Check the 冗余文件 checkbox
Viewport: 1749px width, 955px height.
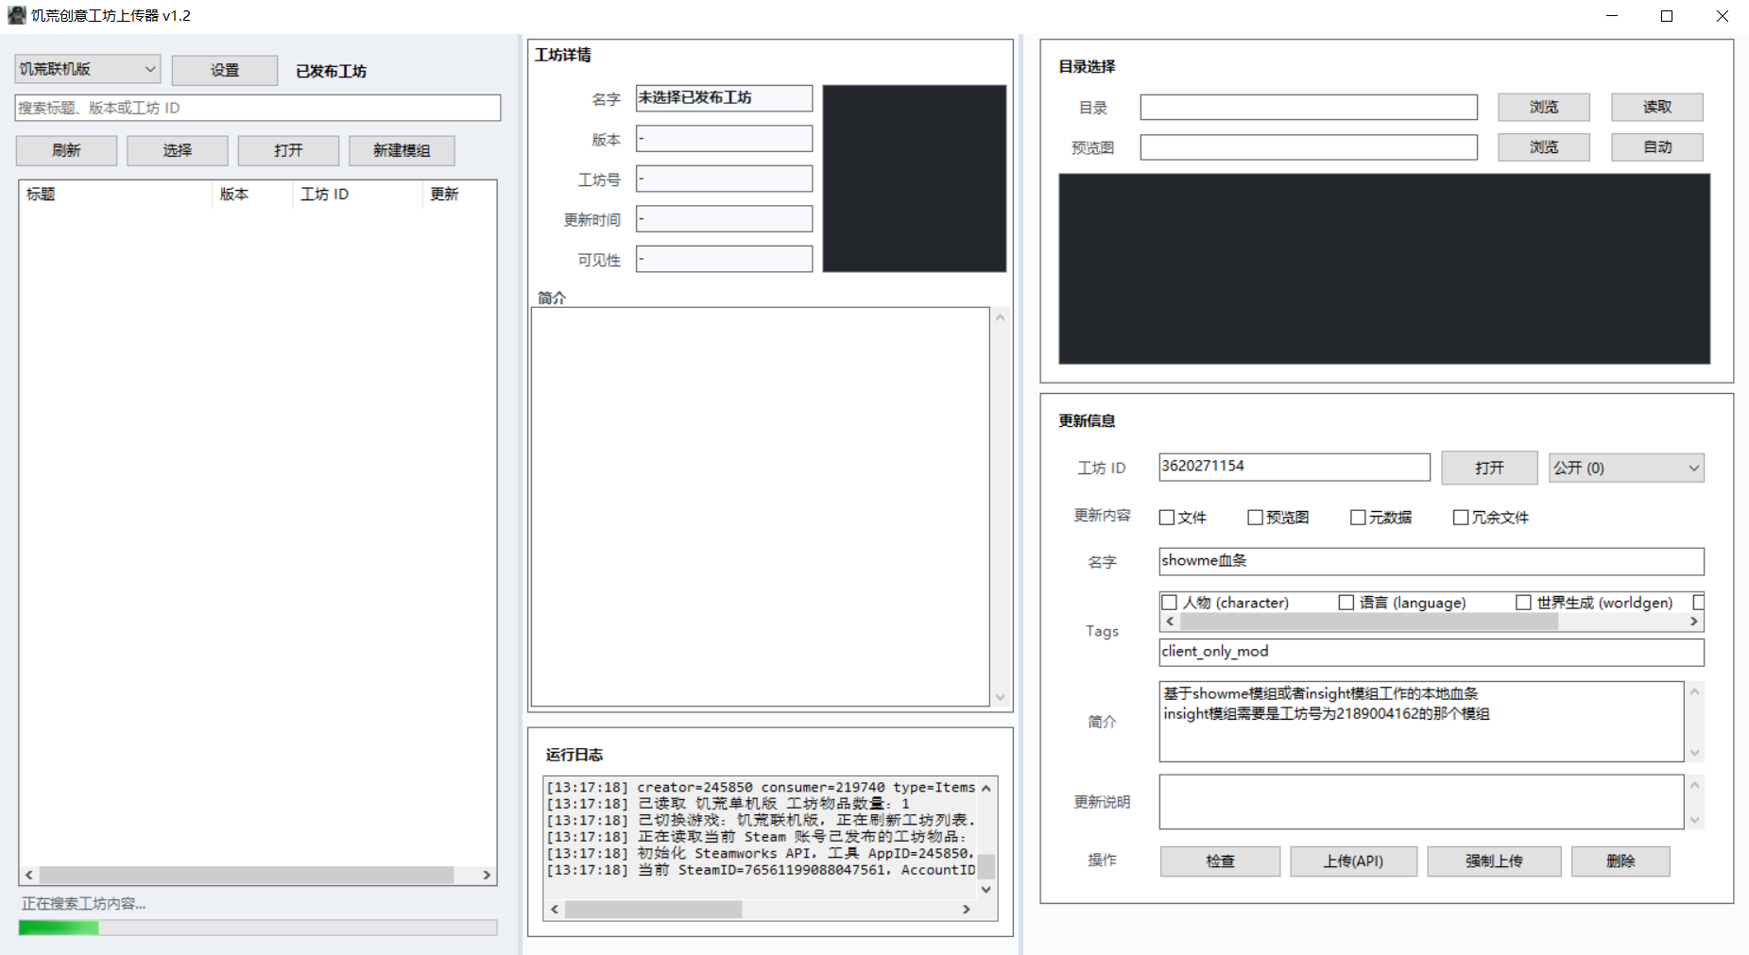pos(1461,517)
